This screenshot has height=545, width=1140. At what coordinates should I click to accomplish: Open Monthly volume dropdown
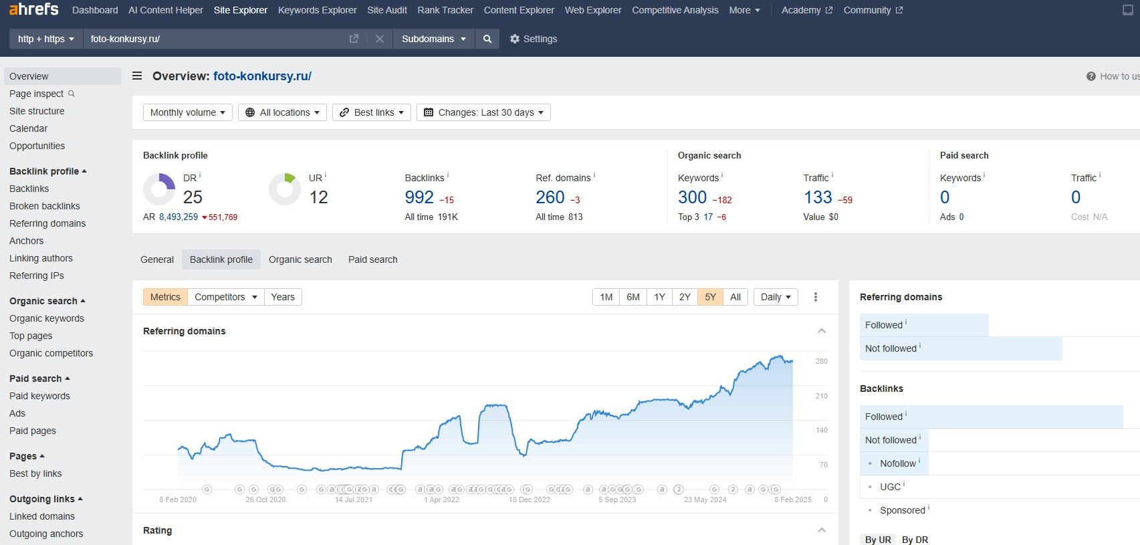point(188,112)
